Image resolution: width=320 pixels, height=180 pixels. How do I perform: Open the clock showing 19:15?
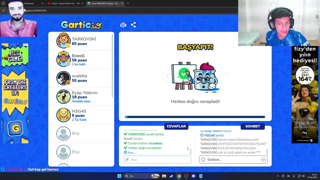[312, 176]
